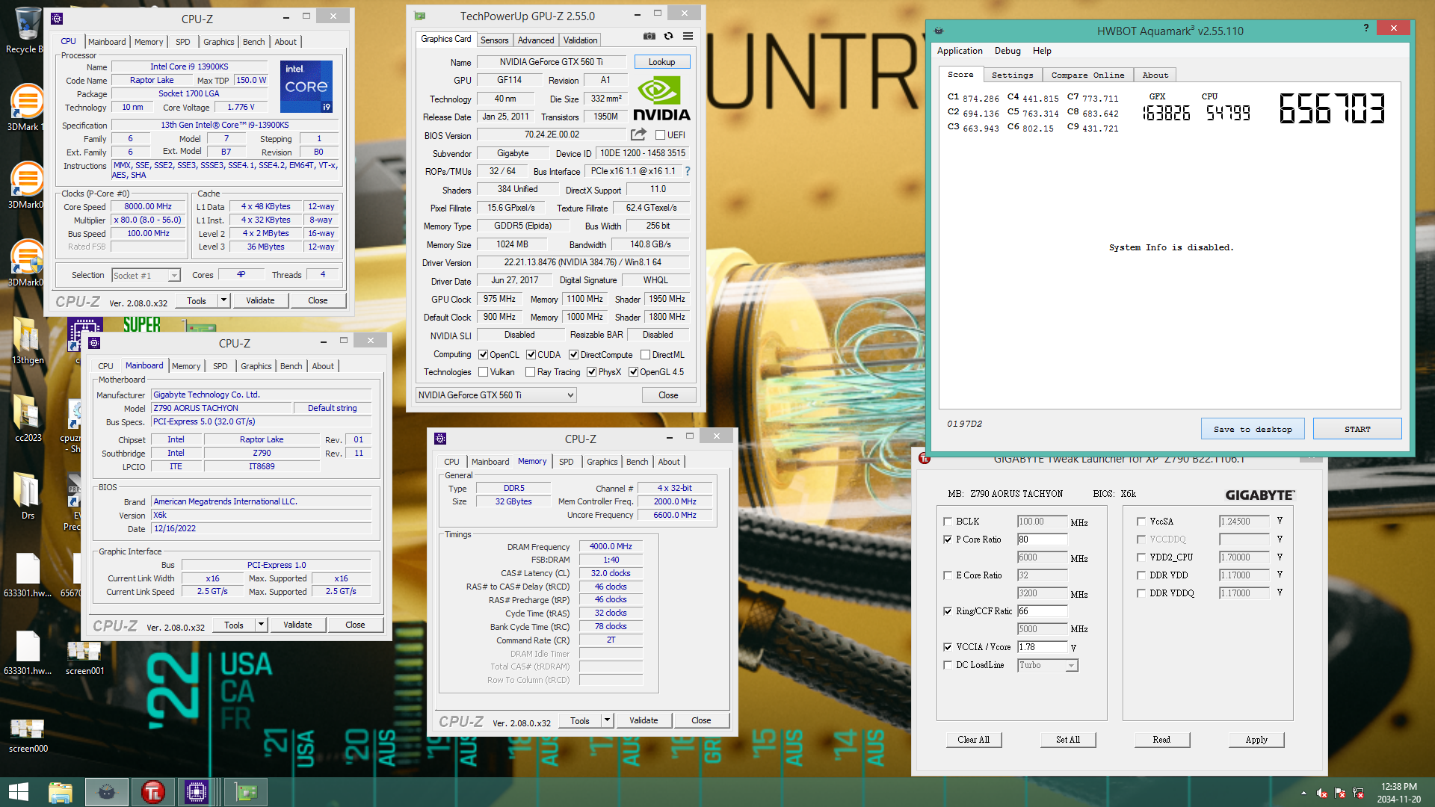Select the screen001 image file on desktop
1435x807 pixels.
84,658
